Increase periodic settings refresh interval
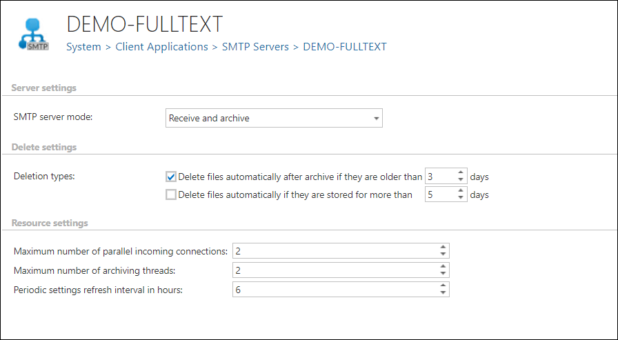Image resolution: width=618 pixels, height=340 pixels. [443, 286]
